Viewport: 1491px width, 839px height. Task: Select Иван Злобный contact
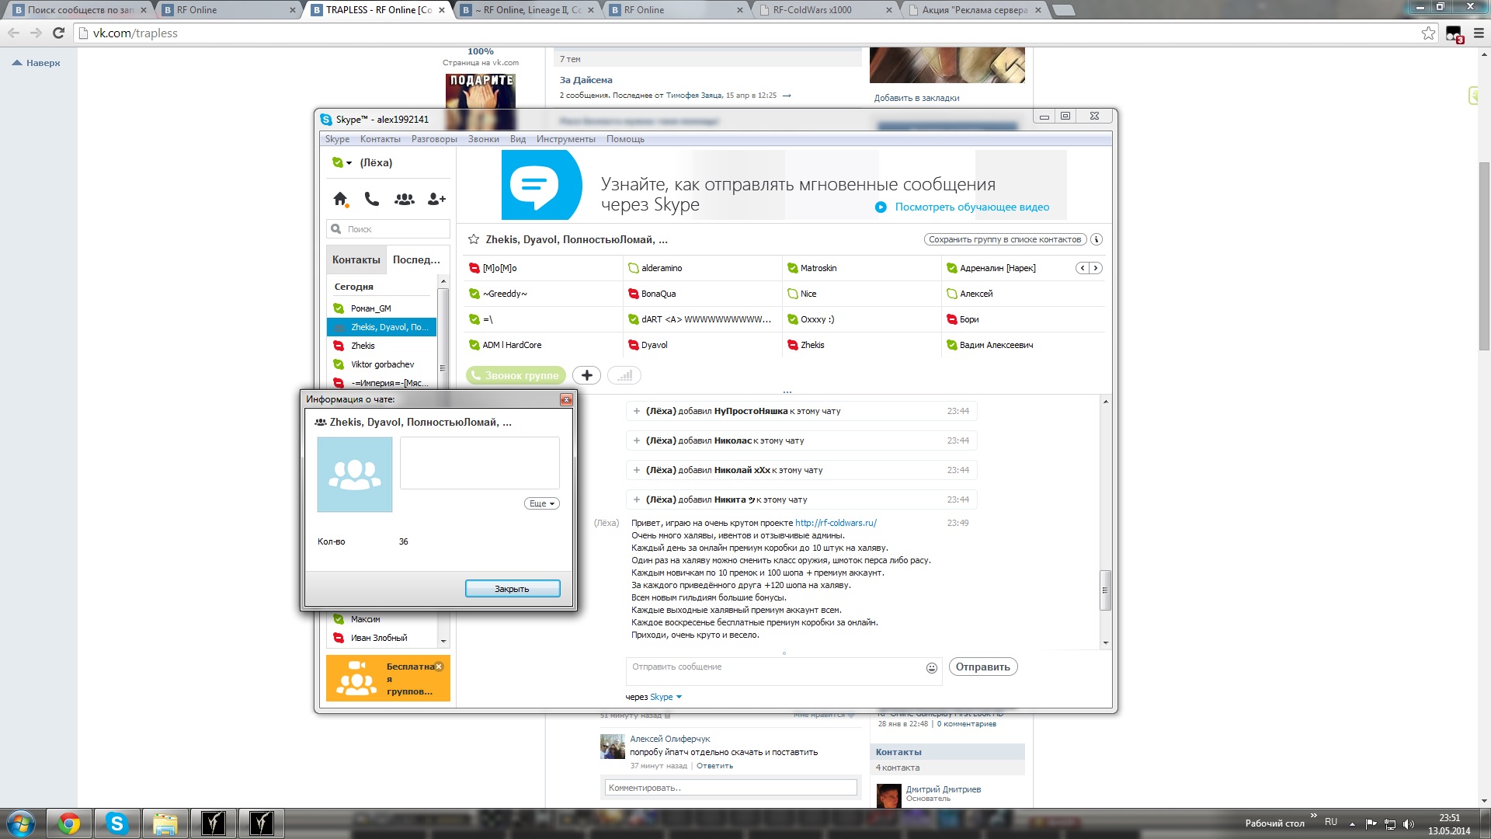(381, 638)
